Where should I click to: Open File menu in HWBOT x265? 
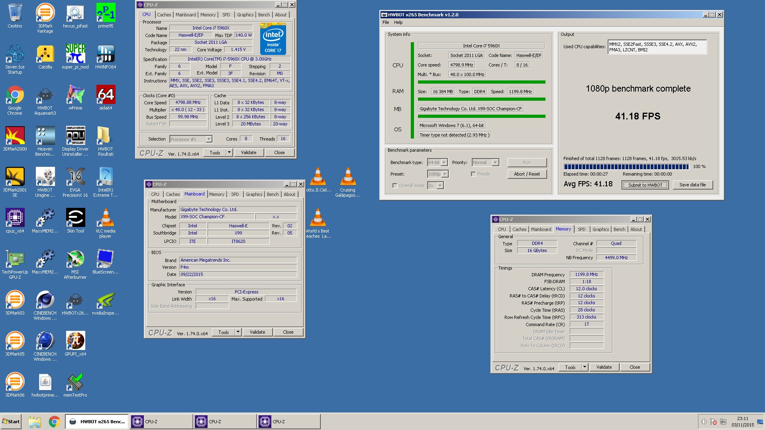tap(386, 22)
